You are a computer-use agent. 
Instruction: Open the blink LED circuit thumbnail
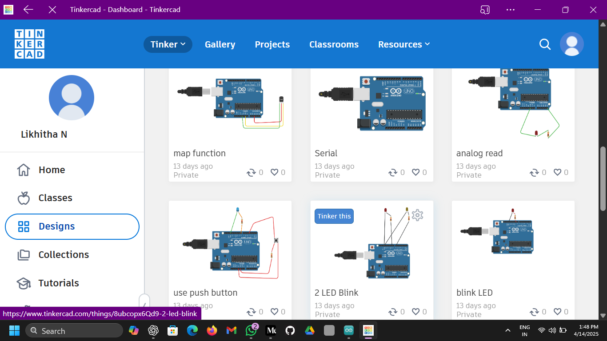(x=513, y=242)
